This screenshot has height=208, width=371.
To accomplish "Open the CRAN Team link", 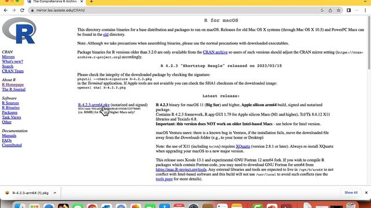I will [13, 71].
